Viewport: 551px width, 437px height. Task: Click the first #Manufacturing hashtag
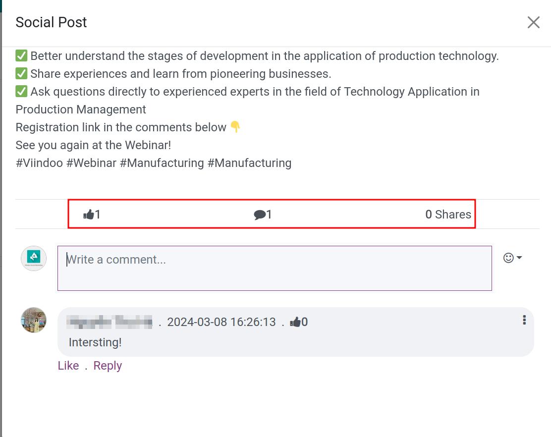click(162, 163)
